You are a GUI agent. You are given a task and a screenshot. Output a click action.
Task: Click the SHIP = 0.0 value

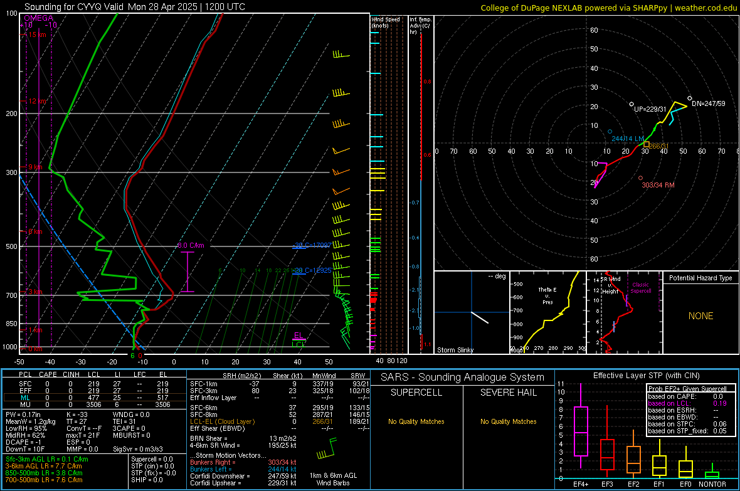147,480
